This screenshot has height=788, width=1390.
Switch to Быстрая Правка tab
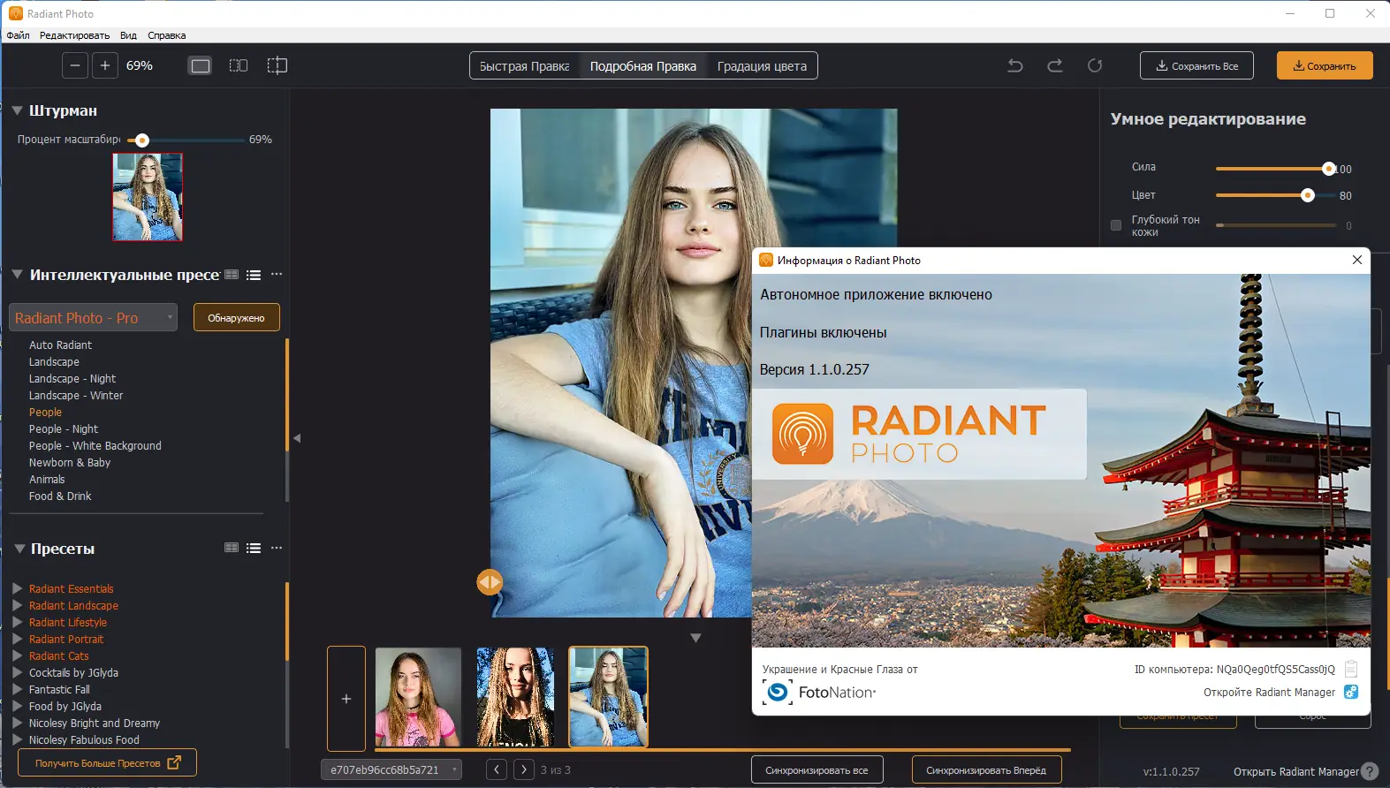point(524,66)
